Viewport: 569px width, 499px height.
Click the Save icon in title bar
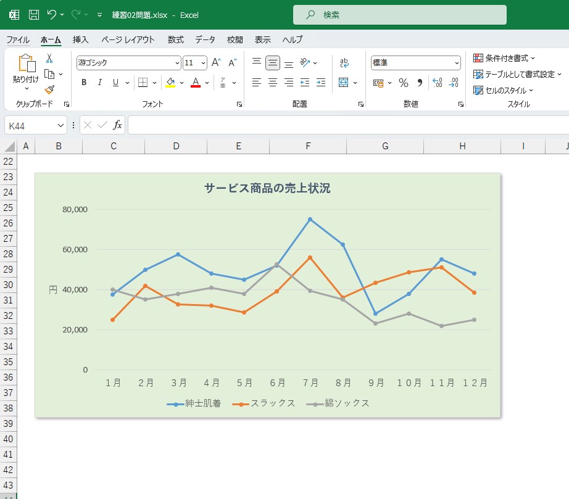click(x=34, y=14)
